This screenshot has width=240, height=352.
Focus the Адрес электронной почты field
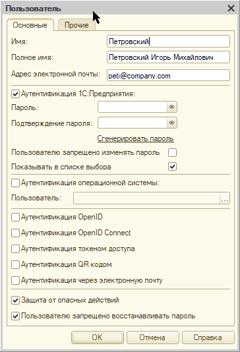(168, 75)
